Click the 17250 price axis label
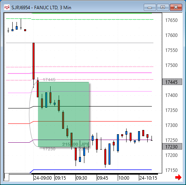 [171, 140]
